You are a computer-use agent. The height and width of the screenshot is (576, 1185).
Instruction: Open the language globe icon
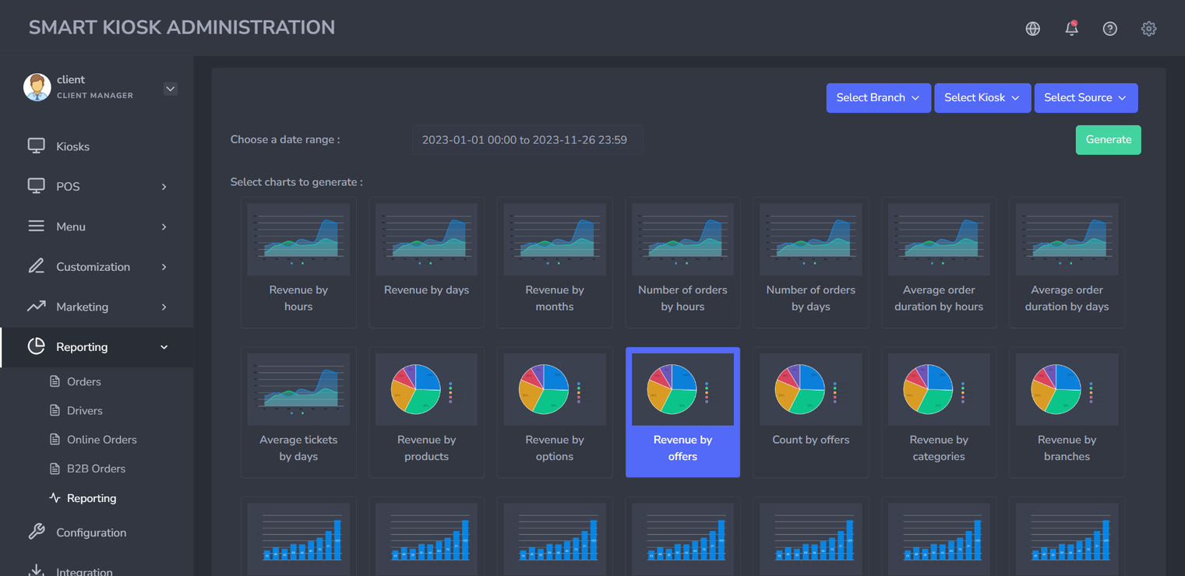point(1033,29)
